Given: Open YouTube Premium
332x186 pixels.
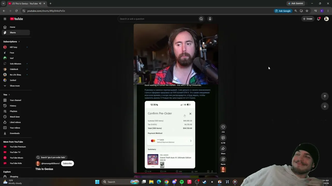Looking at the screenshot, I should point(15,147).
